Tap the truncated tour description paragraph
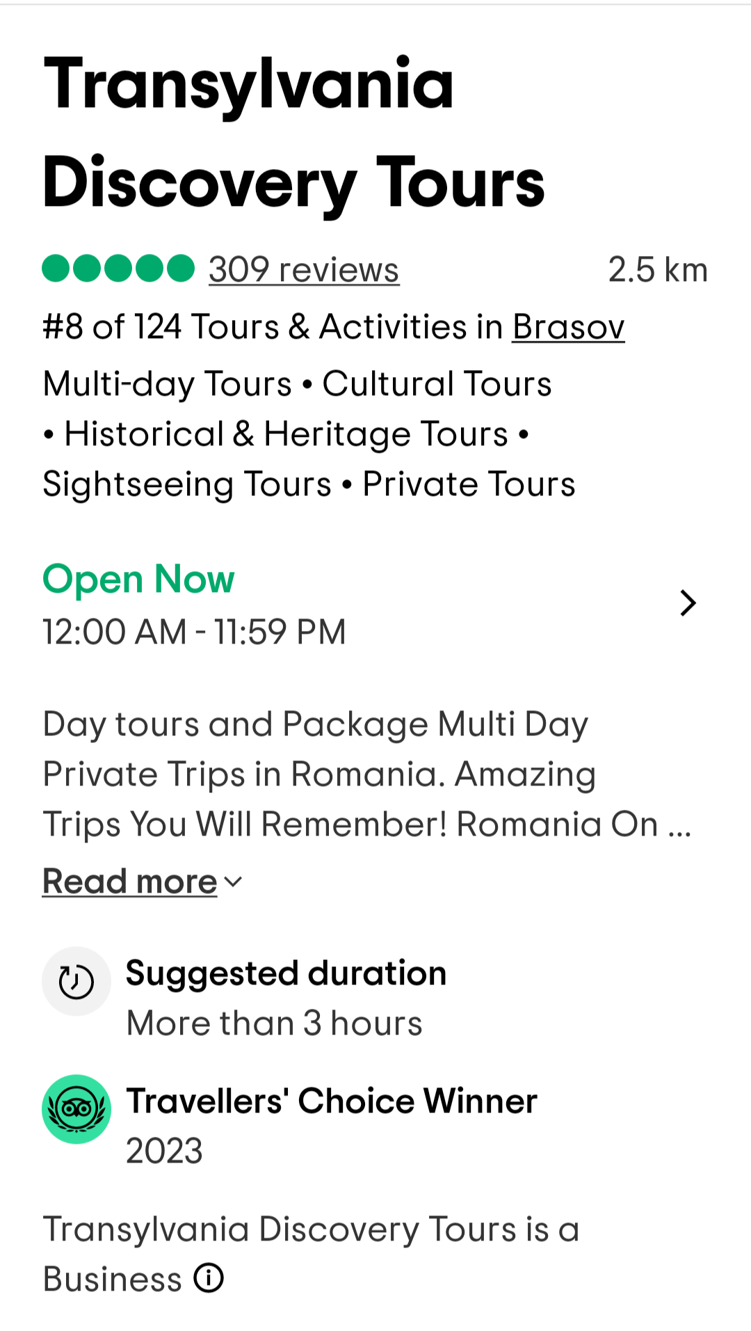 click(366, 774)
